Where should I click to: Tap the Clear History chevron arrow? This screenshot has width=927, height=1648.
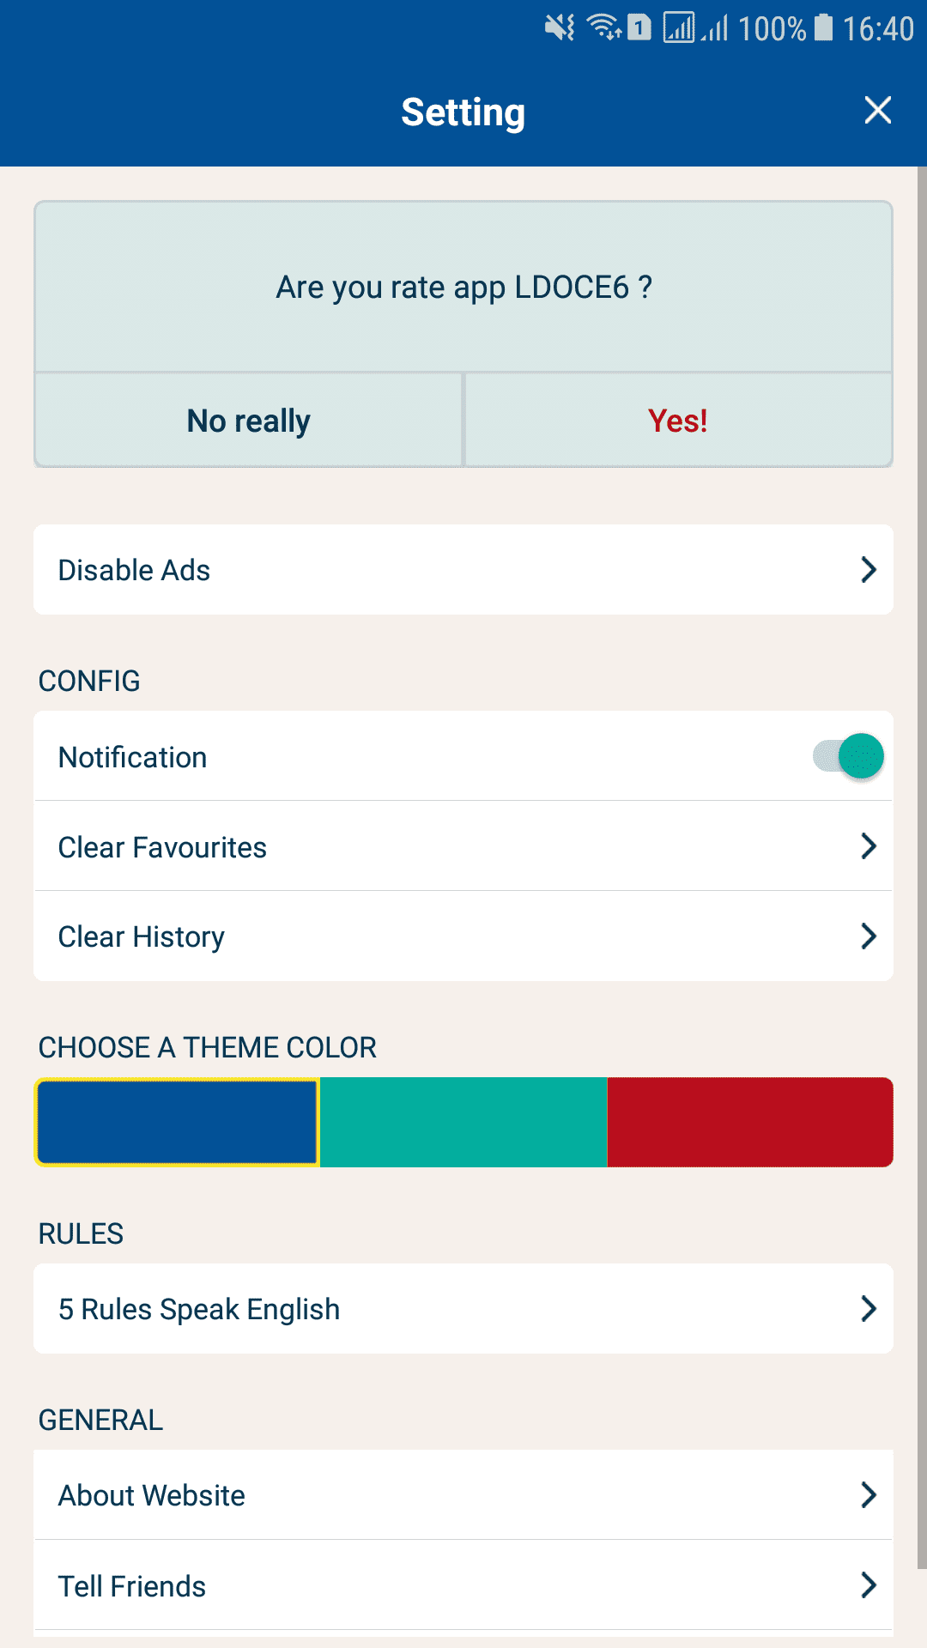coord(869,936)
